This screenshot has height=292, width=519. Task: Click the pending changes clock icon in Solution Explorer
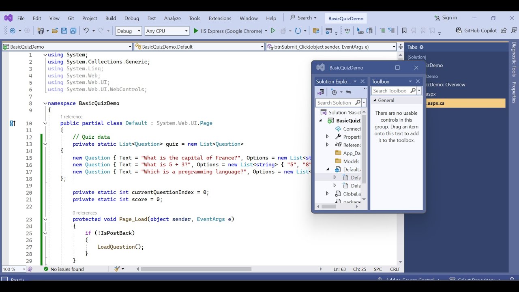[x=334, y=92]
